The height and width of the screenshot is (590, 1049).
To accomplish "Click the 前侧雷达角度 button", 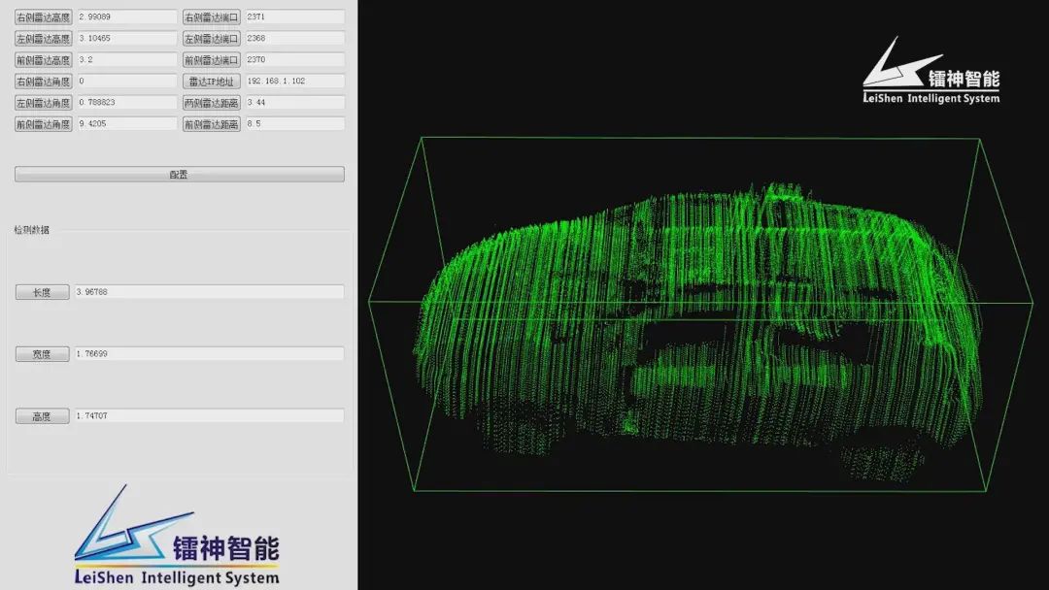I will point(43,124).
